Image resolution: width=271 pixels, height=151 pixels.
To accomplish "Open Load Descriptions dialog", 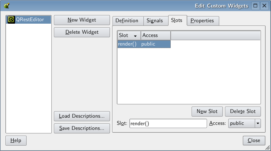I will tap(82, 116).
